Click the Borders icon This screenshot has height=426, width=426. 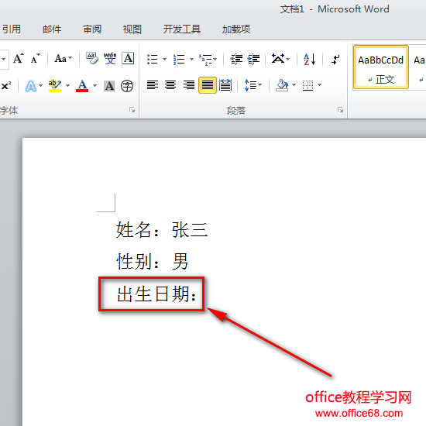307,85
